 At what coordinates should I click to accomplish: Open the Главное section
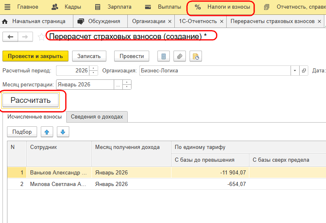coord(28,7)
